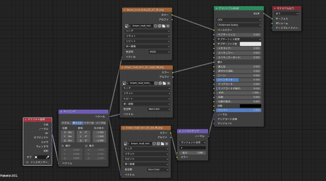
Task: Open タンジェント空間 dropdown in Normal Map node
Action: [x=192, y=142]
